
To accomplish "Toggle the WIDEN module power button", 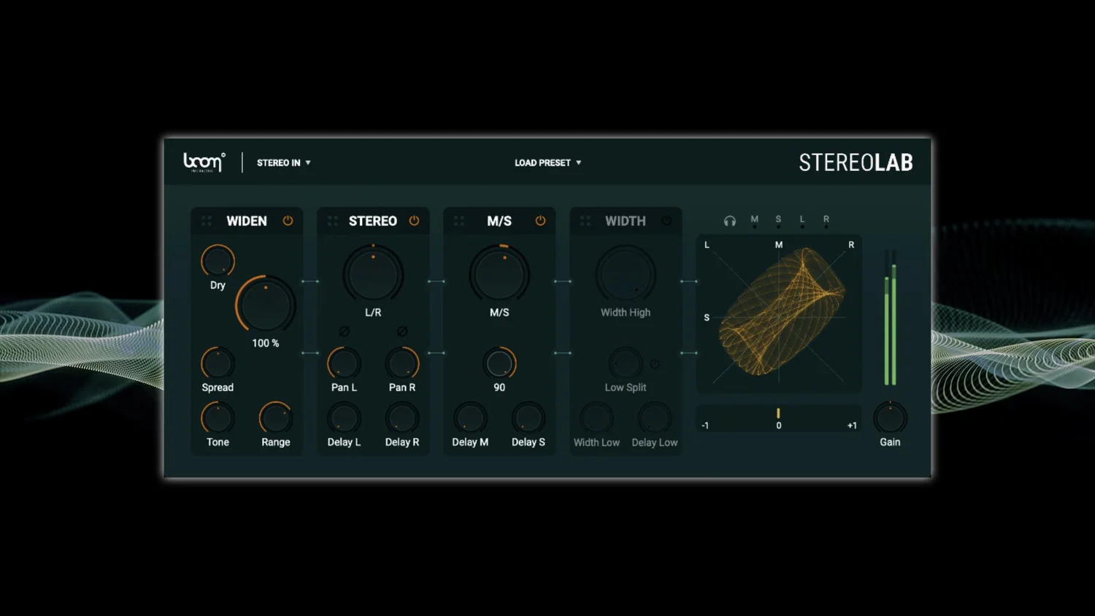I will 288,220.
